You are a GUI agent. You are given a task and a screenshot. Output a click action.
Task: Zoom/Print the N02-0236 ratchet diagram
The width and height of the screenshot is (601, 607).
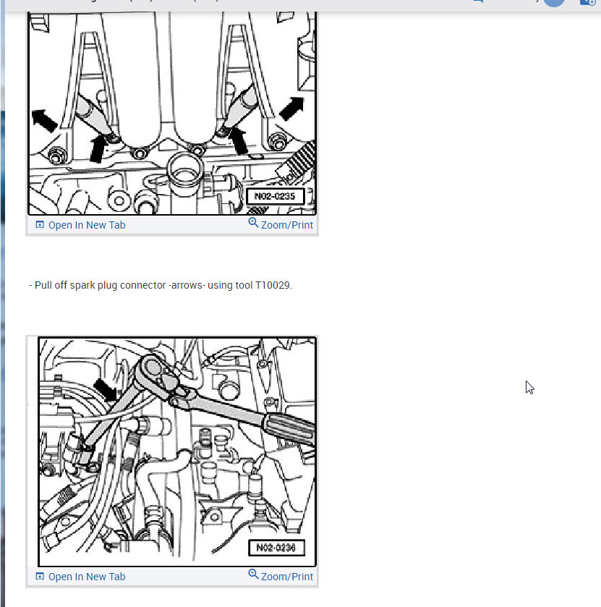tap(281, 576)
